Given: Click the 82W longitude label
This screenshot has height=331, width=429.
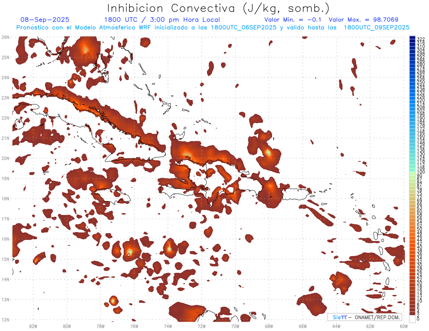Looking at the screenshot, I should click(33, 326).
